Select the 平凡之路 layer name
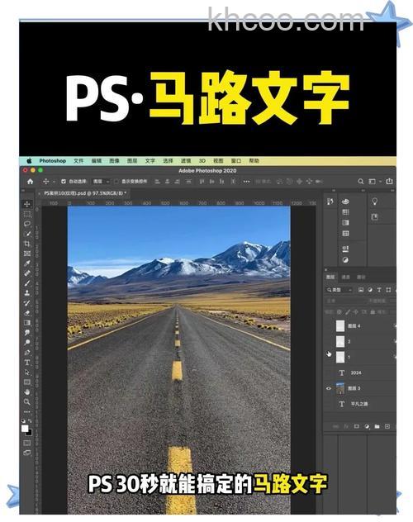The image size is (413, 522). tap(358, 404)
